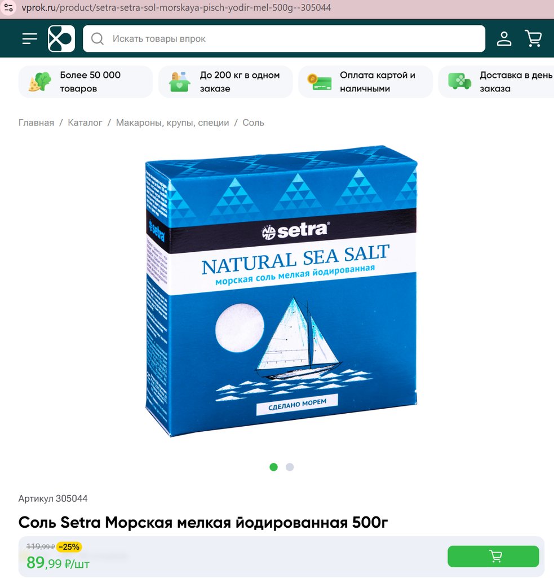Viewport: 554px width, 578px height.
Task: Click the browser address bar URL
Action: (x=176, y=7)
